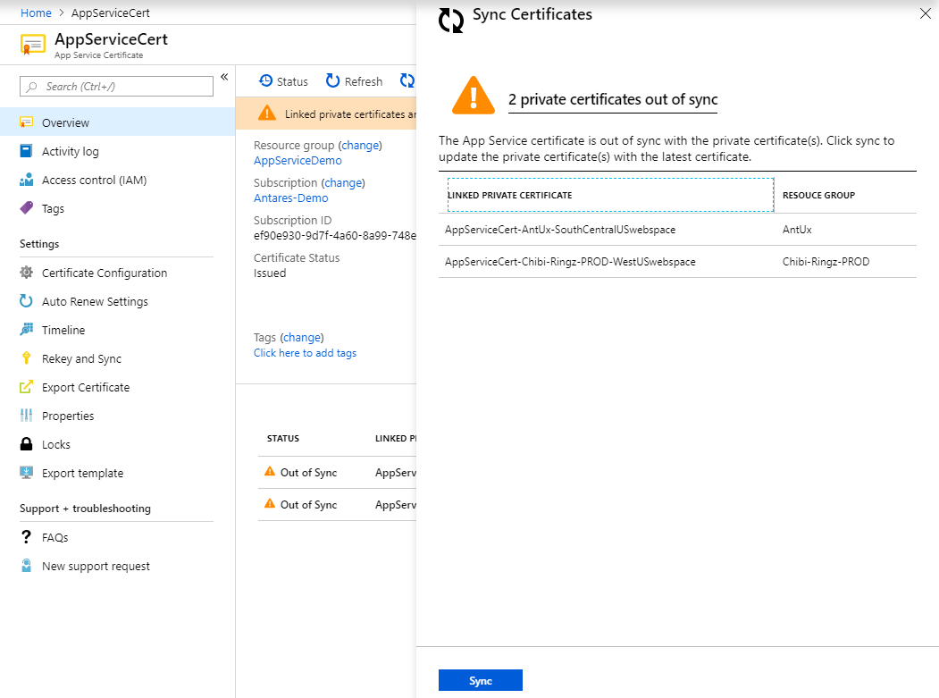
Task: Click the purple Tags icon
Action: 26,208
